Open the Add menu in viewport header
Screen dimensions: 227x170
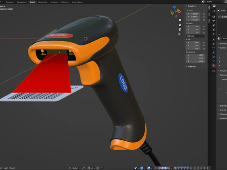tap(6, 168)
